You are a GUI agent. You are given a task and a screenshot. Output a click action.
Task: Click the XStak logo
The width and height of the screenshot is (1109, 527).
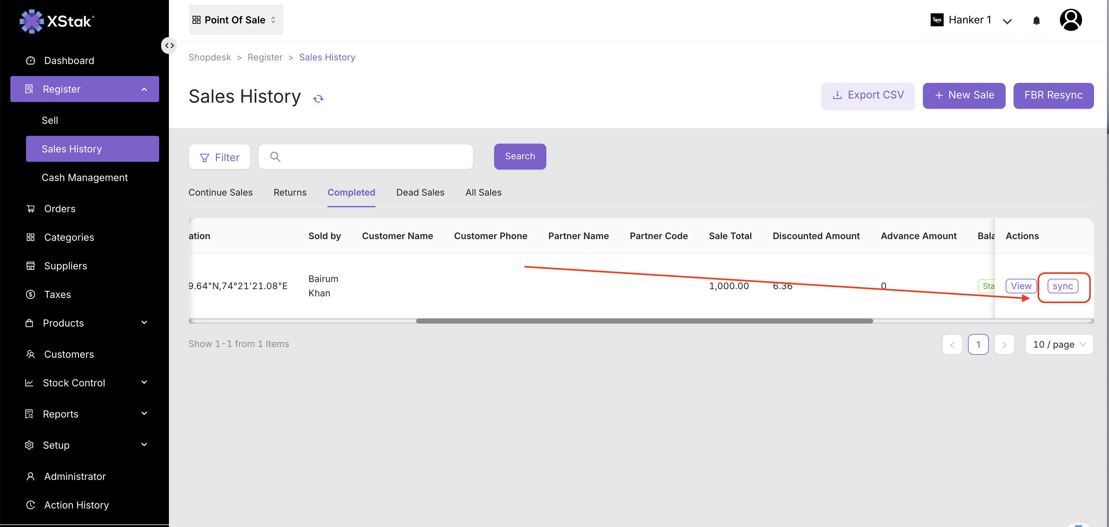click(x=57, y=21)
